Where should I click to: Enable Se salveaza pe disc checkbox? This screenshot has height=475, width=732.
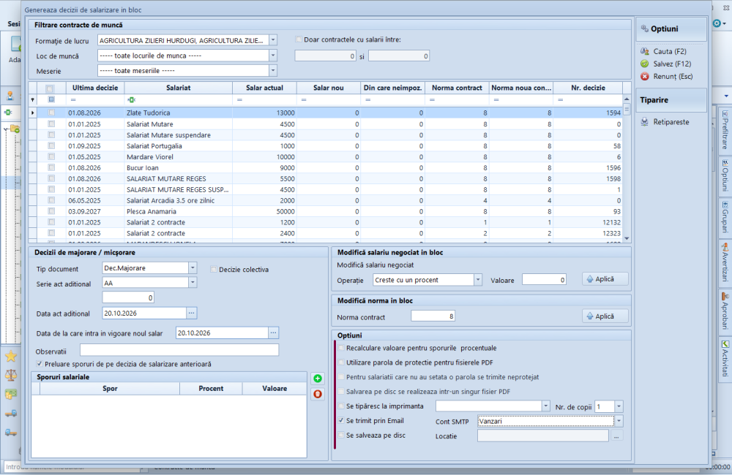(x=341, y=435)
